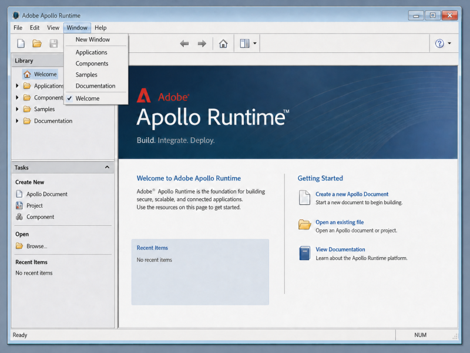Screen dimensions: 470x353
Task: Choose Documentation in the Window menu
Action: (96, 86)
